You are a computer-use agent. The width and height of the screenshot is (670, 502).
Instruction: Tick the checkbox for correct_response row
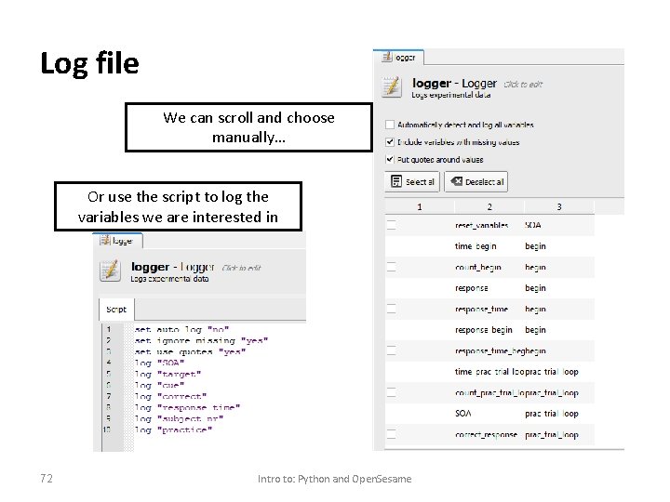click(x=391, y=434)
